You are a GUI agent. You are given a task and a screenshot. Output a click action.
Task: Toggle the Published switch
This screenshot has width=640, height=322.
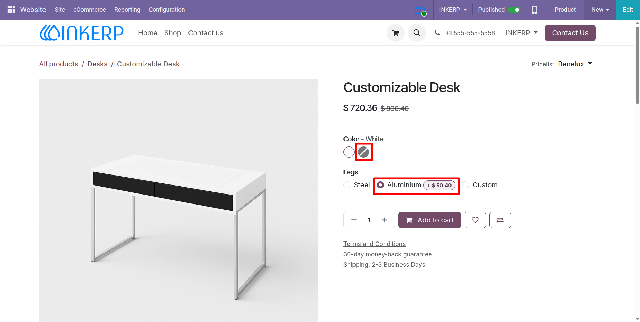(514, 10)
